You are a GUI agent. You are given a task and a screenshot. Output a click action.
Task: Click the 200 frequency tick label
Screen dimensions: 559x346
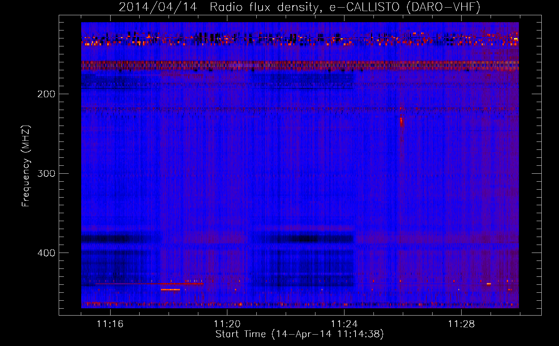point(46,94)
